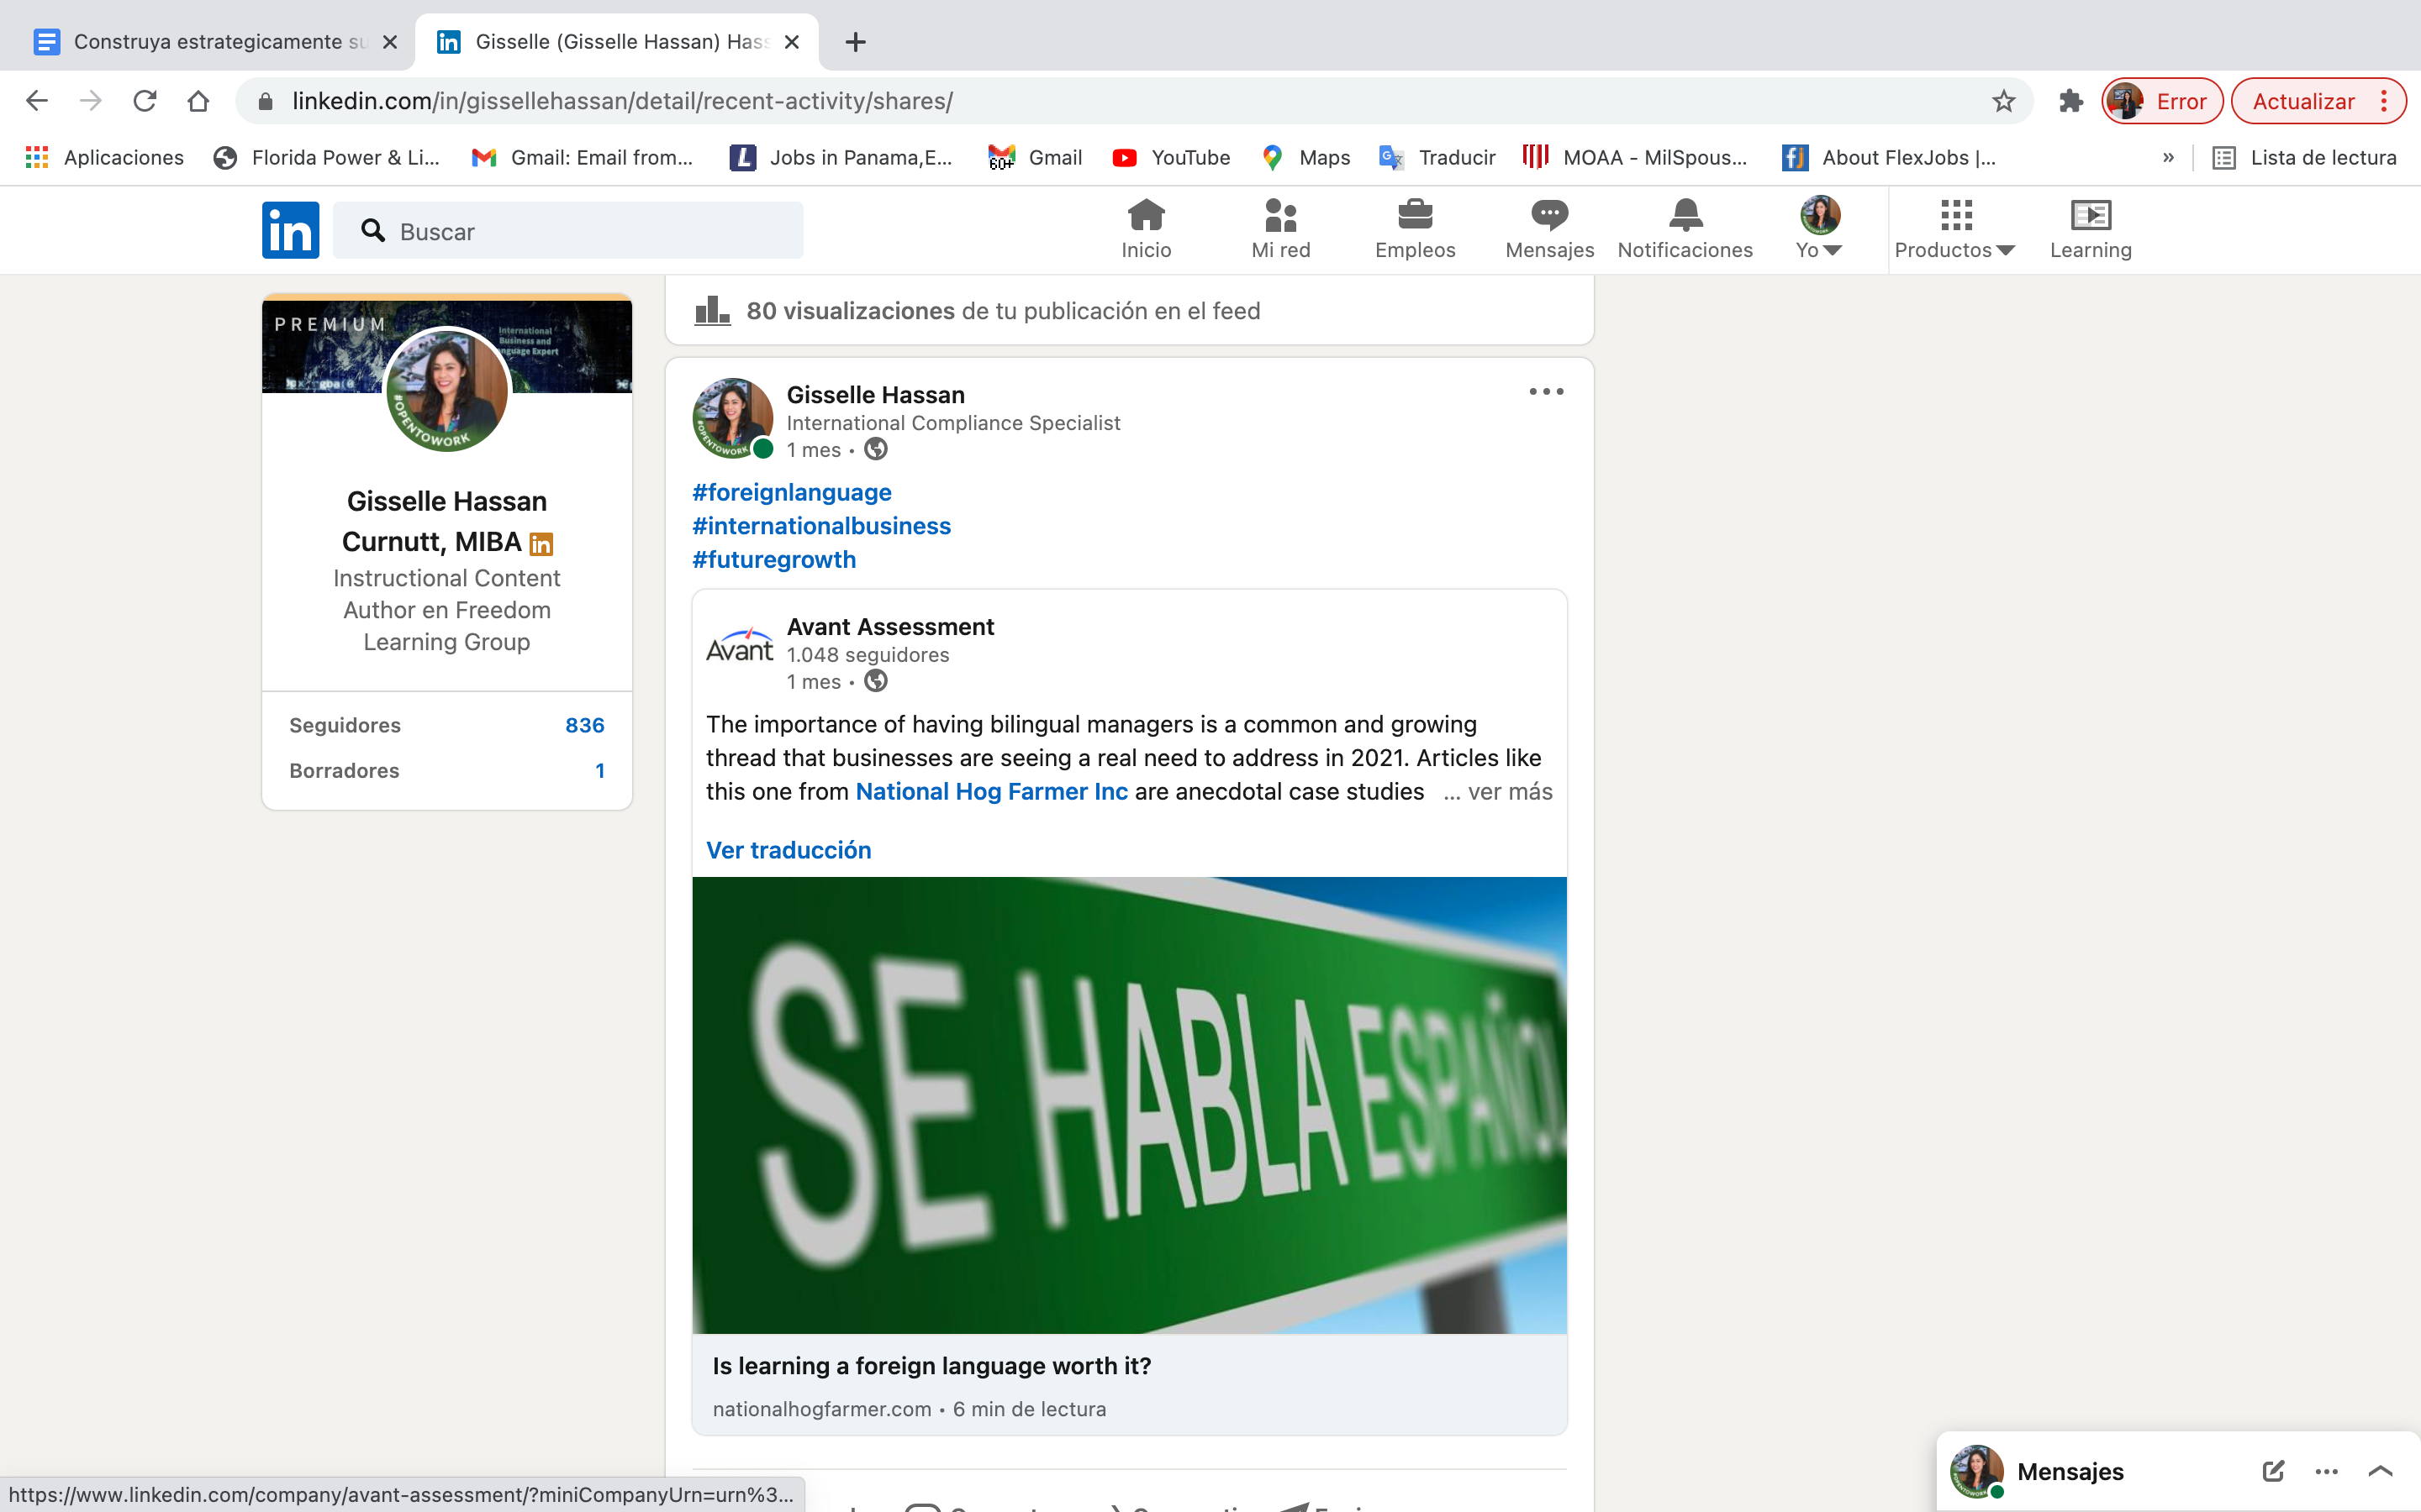
Task: Expand the Mensajes chat panel chevron
Action: (x=2380, y=1471)
